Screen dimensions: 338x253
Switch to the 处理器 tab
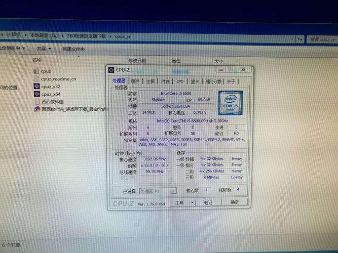(x=119, y=81)
